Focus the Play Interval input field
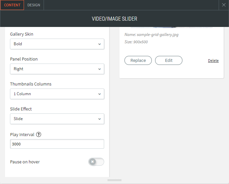 pos(57,144)
